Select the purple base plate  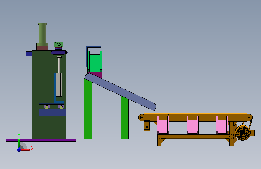click(41, 140)
